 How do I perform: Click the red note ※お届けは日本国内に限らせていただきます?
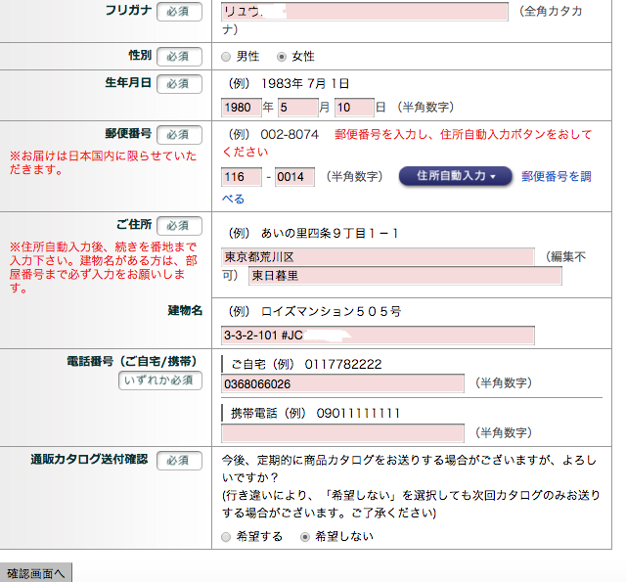tap(103, 162)
